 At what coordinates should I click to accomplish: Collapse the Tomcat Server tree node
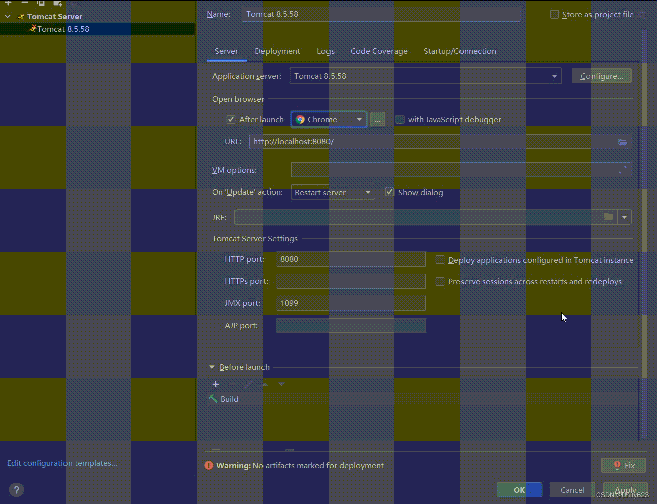(8, 17)
